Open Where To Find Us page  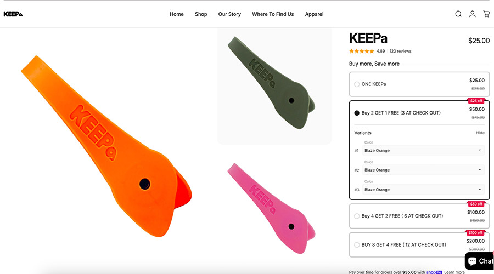[273, 14]
